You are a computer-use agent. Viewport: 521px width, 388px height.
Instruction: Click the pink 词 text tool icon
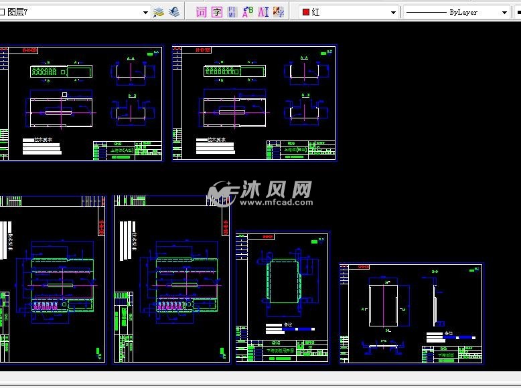(202, 12)
